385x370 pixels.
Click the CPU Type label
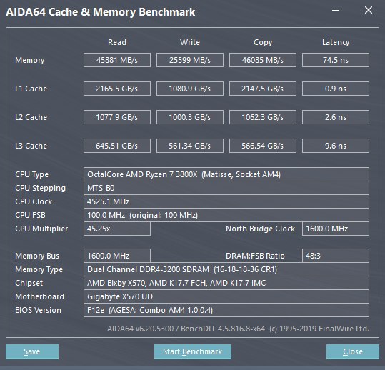point(31,174)
